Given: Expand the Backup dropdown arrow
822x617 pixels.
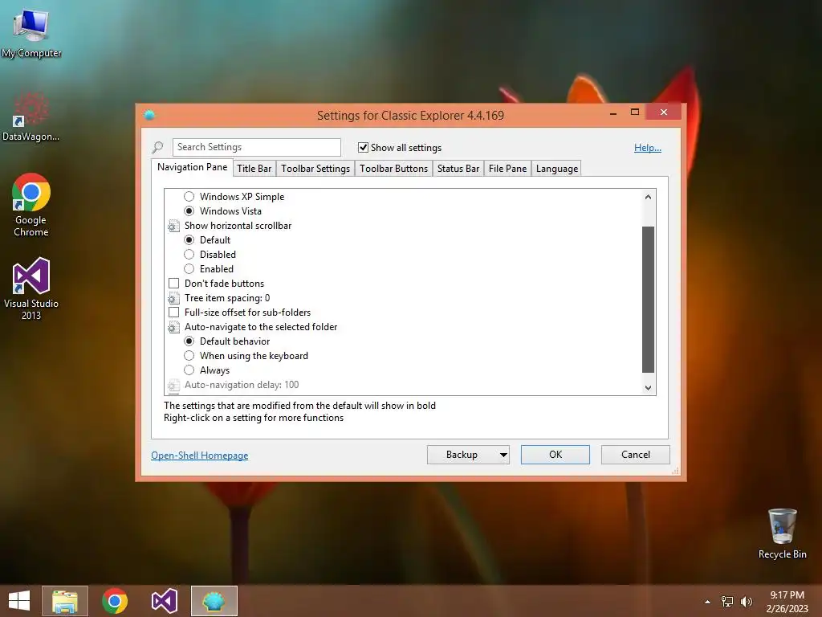Looking at the screenshot, I should 503,455.
